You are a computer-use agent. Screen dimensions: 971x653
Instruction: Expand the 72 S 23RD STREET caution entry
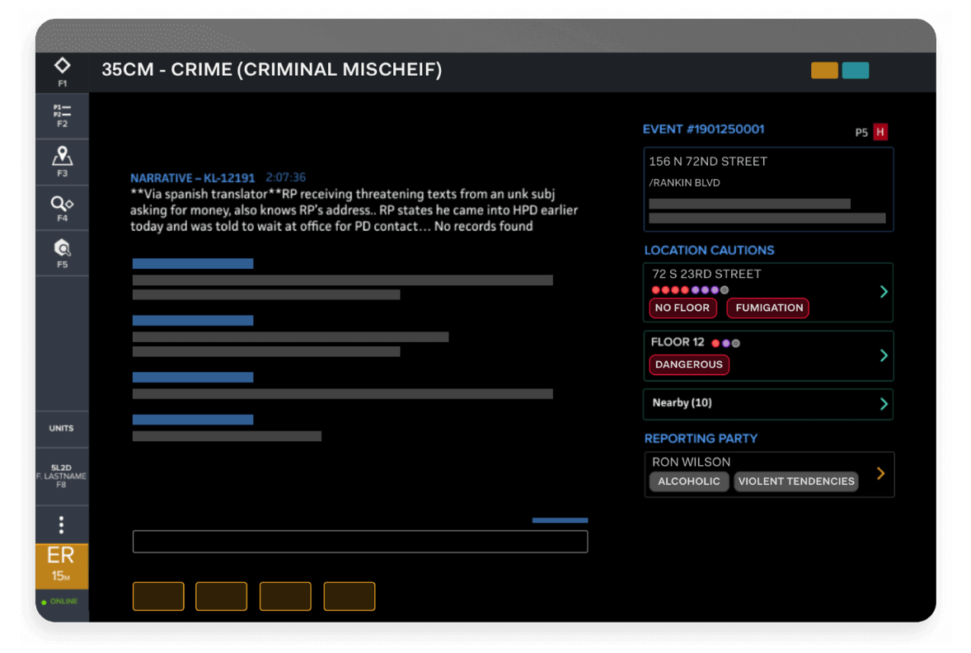click(x=882, y=292)
